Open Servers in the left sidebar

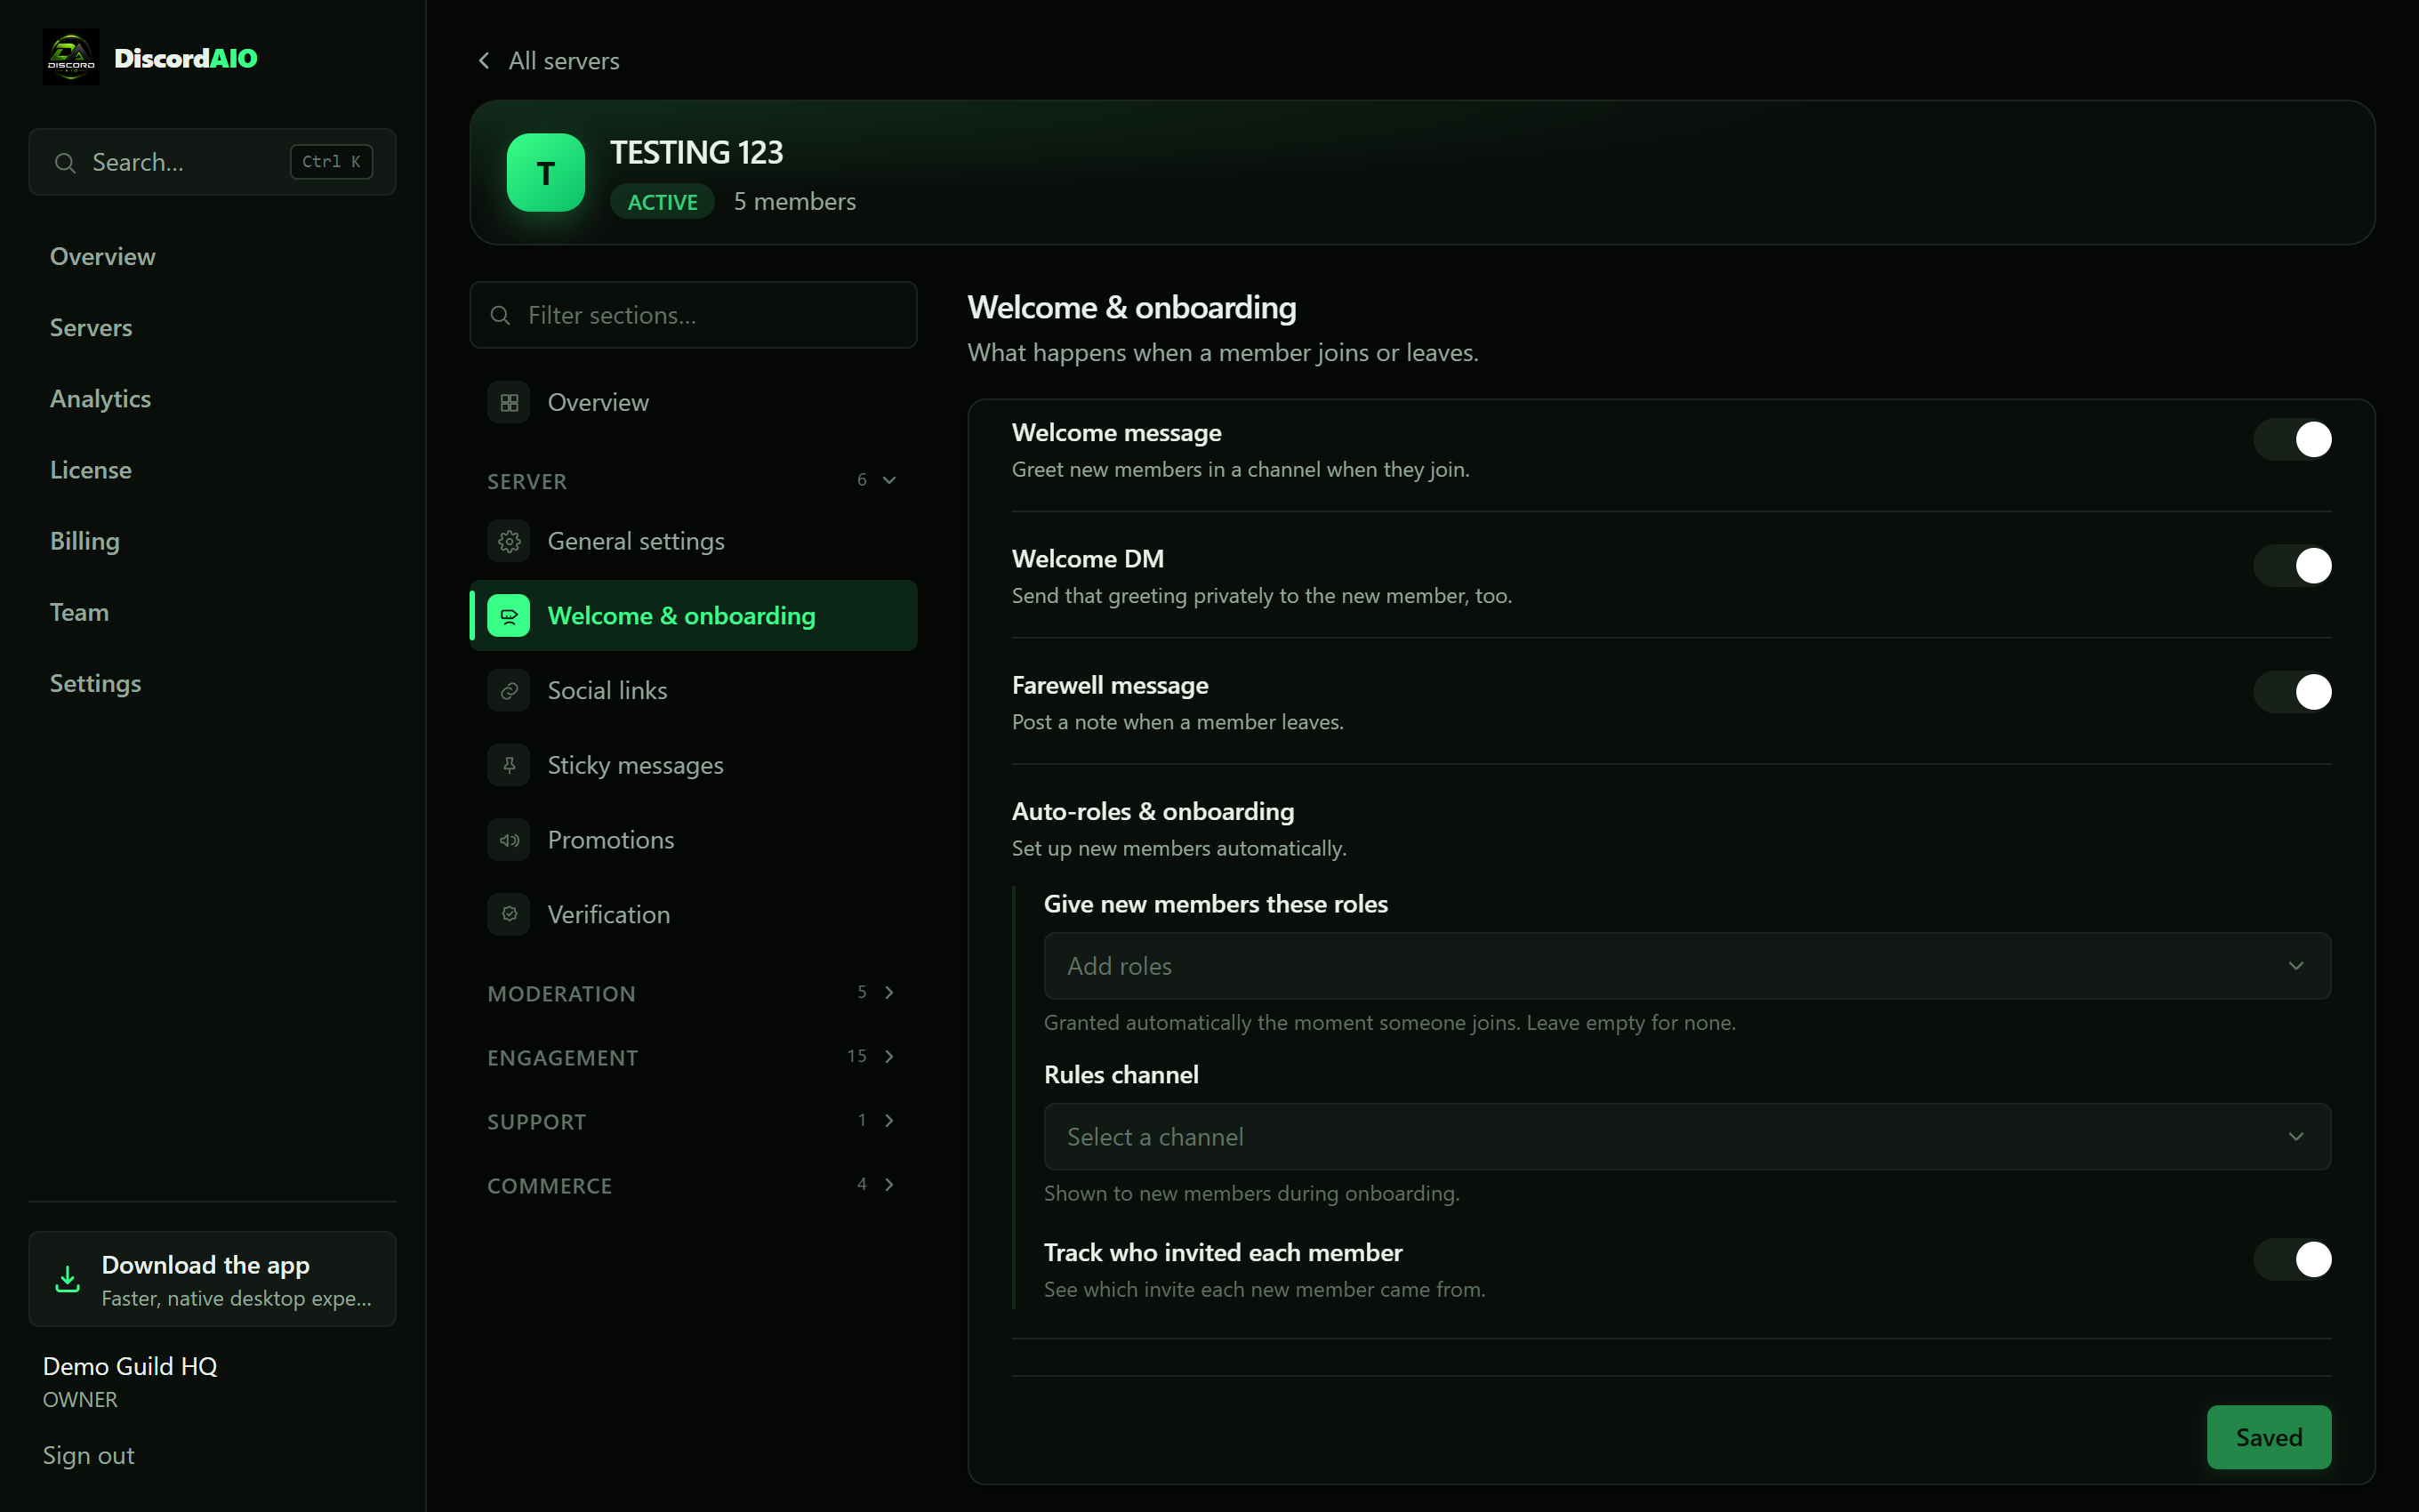[x=91, y=328]
